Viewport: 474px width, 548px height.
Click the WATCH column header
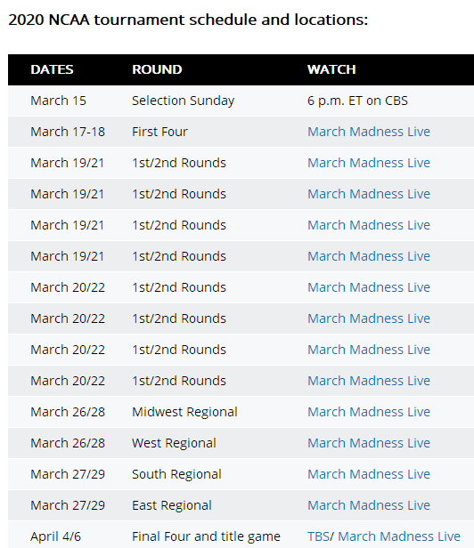pyautogui.click(x=331, y=69)
